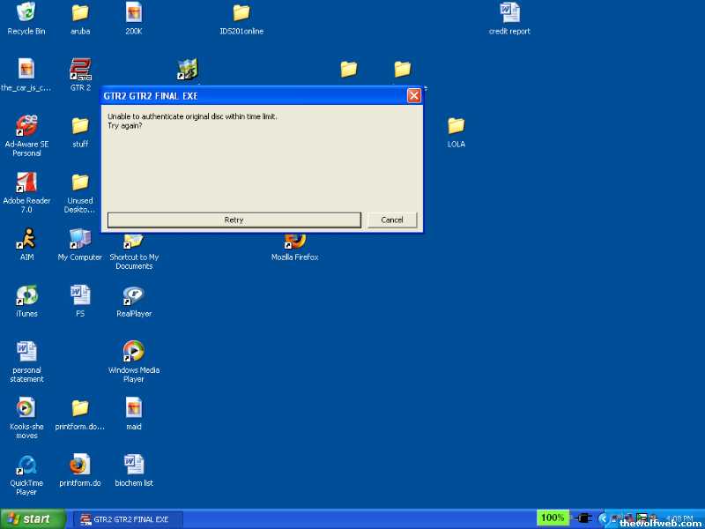This screenshot has width=705, height=529.
Task: Click the Retry button in dialog
Action: [234, 220]
